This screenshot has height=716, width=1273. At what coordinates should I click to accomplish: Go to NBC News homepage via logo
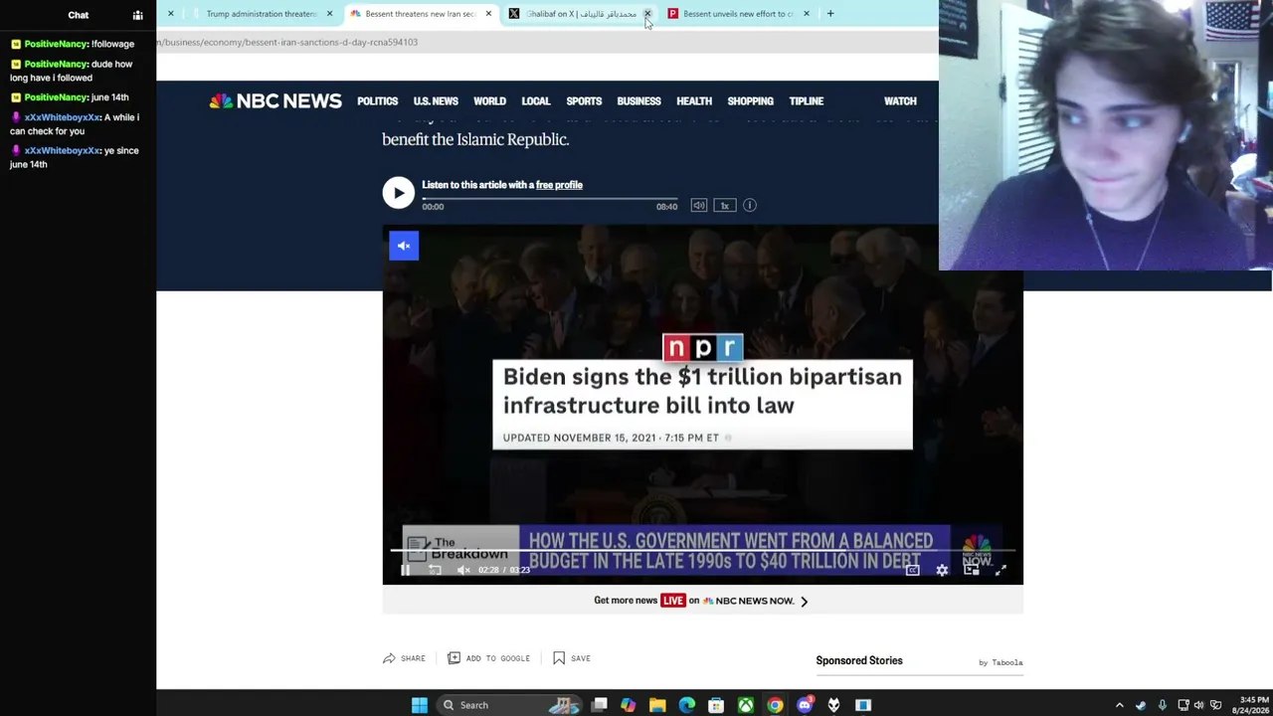[275, 101]
